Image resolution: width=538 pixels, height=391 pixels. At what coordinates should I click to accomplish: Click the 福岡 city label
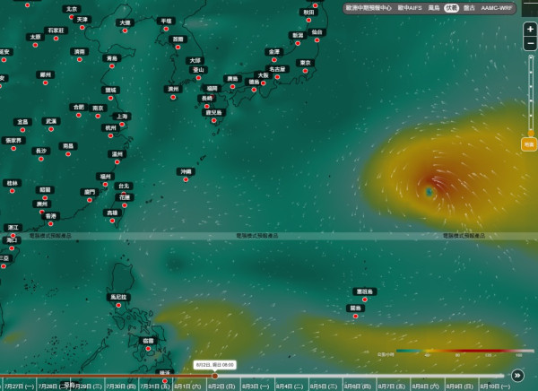coord(212,89)
